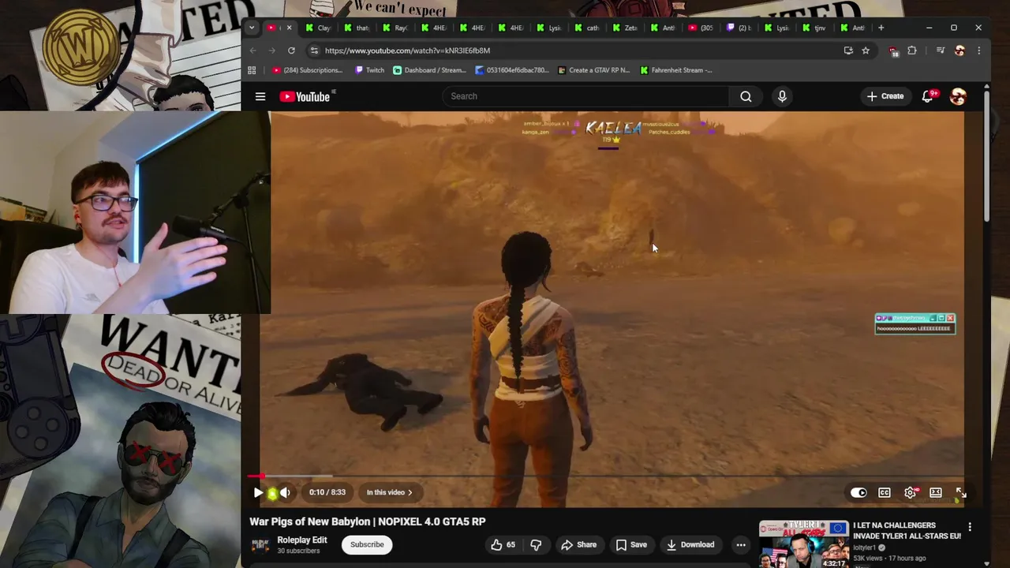Image resolution: width=1010 pixels, height=568 pixels.
Task: Bookmark this page with the star
Action: pyautogui.click(x=866, y=50)
